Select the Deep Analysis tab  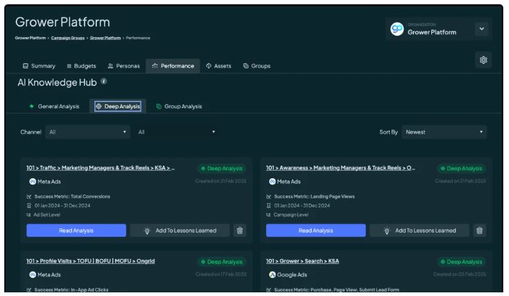(118, 106)
